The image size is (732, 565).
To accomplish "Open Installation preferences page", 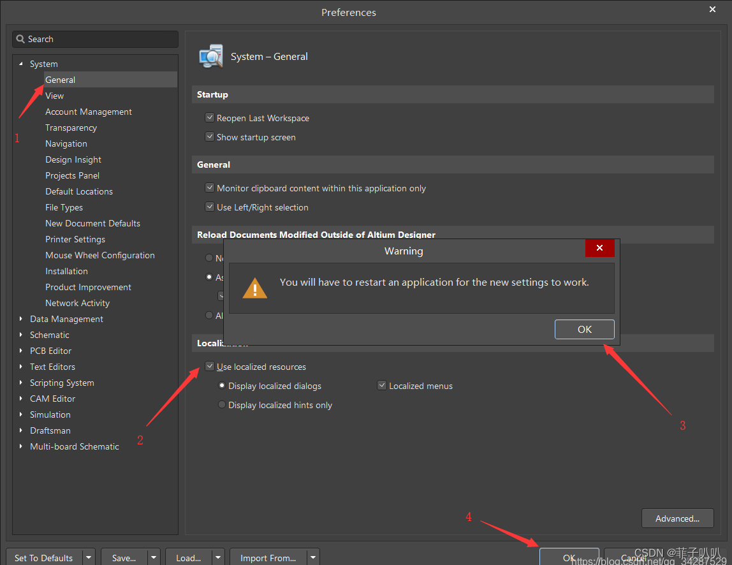I will point(66,271).
